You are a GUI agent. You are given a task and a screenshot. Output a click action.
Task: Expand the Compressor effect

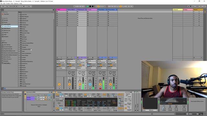pyautogui.click(x=19, y=25)
